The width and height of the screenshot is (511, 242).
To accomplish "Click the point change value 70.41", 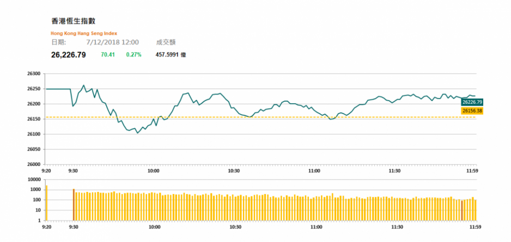I will coord(108,55).
